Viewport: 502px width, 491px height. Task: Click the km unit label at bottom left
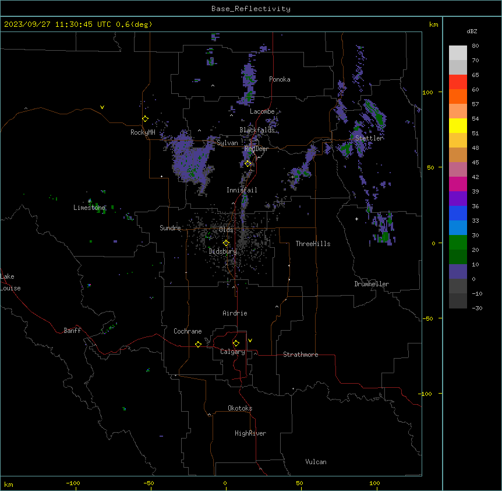pyautogui.click(x=9, y=485)
